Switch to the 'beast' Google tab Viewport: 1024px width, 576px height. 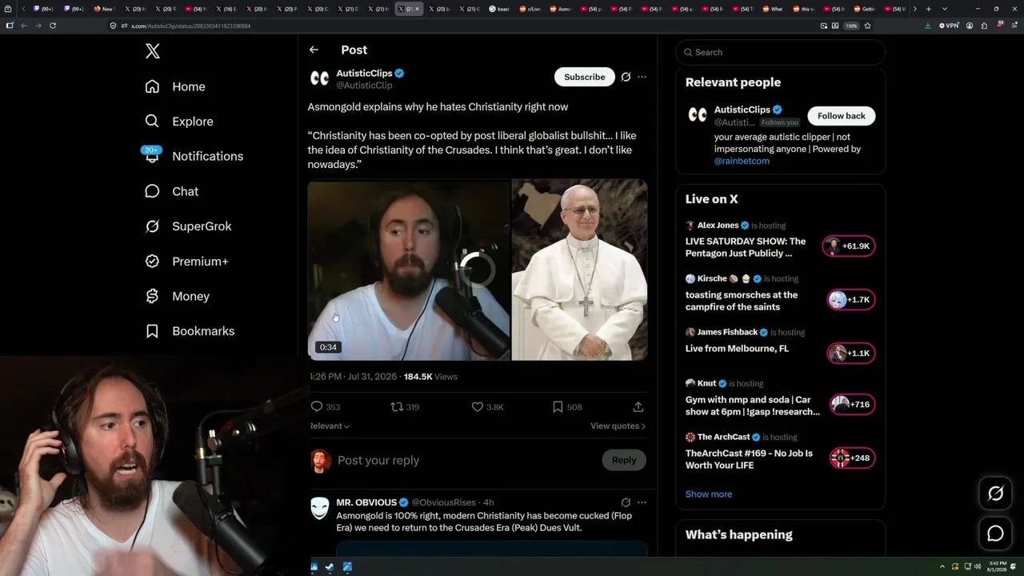click(x=498, y=9)
